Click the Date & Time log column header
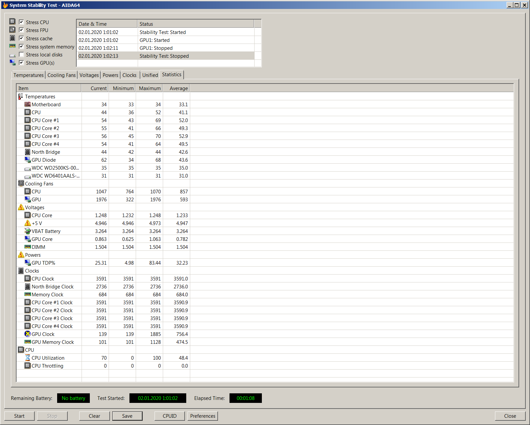The width and height of the screenshot is (530, 425). [107, 24]
